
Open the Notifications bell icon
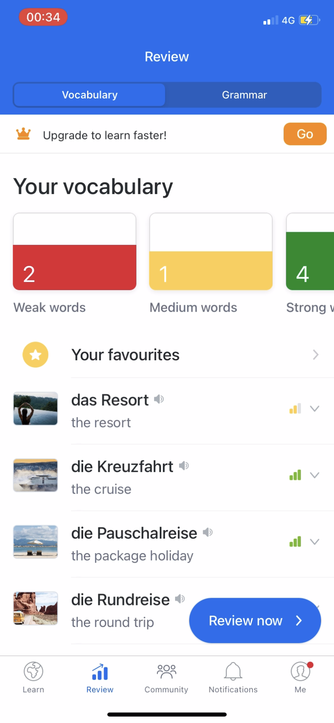coord(233,672)
